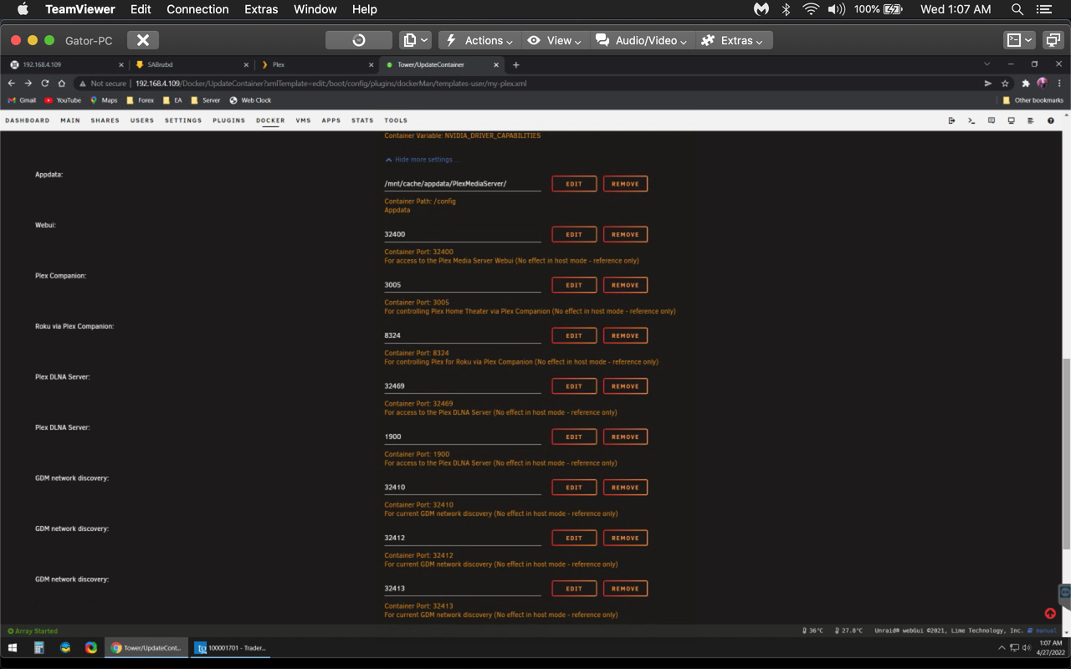The width and height of the screenshot is (1071, 669).
Task: Open the unRAID web terminal icon
Action: coord(971,120)
